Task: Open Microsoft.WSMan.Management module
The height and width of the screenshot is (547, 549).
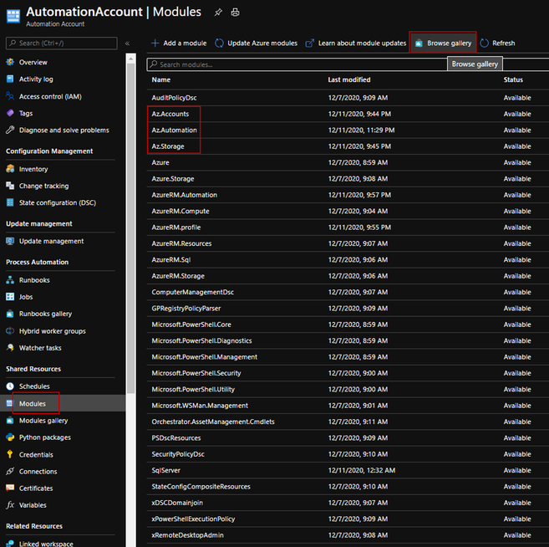Action: click(200, 406)
